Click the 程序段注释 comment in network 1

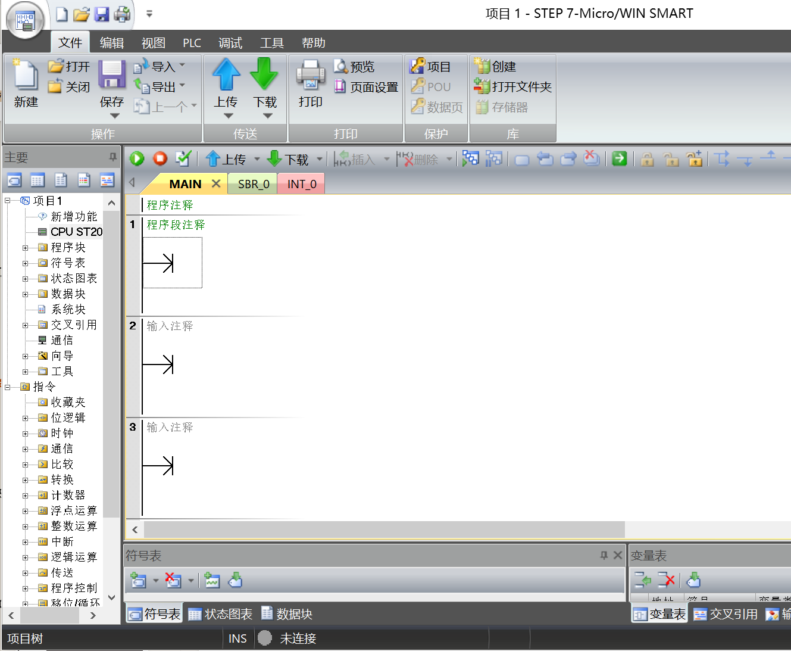click(176, 225)
